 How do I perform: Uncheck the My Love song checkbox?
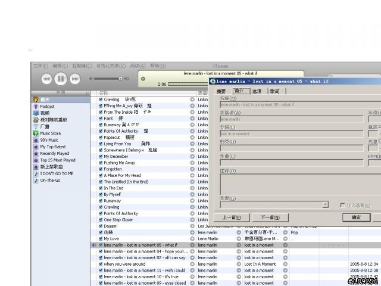(x=101, y=238)
